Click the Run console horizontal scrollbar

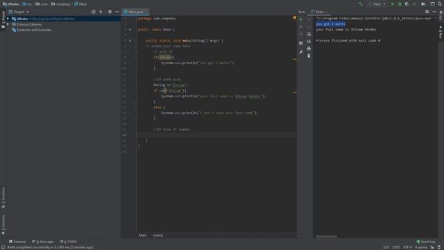pyautogui.click(x=327, y=236)
